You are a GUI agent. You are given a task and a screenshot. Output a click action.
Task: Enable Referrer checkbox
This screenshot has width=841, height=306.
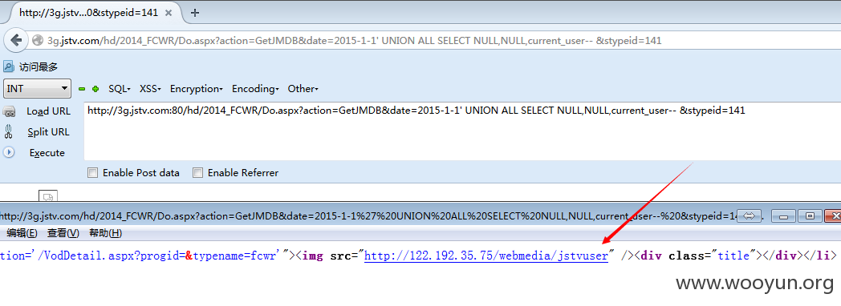click(198, 173)
